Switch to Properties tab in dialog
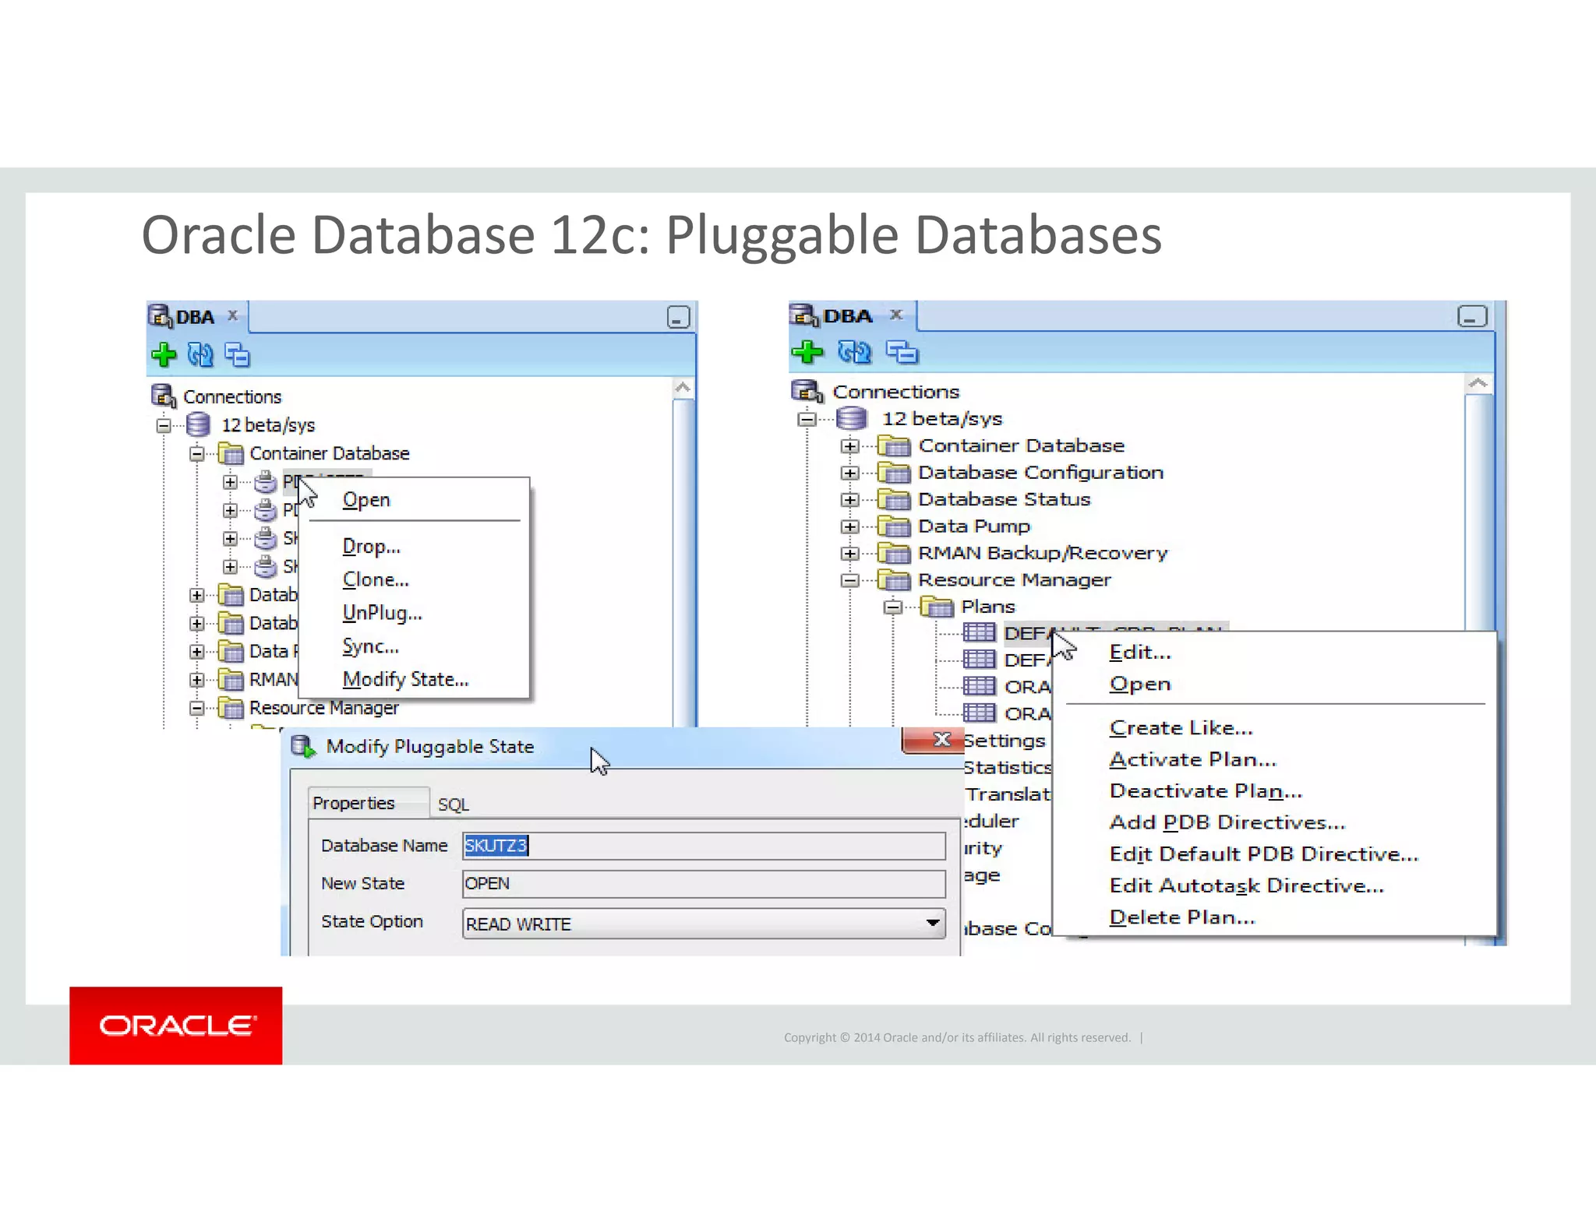 (x=368, y=803)
